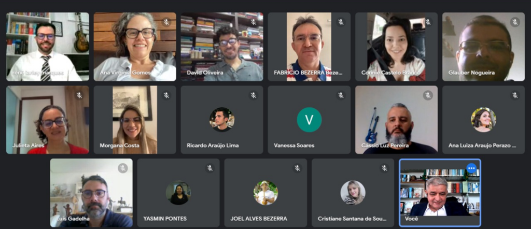Click muted mic icon on Julieta Aires tile
The image size is (531, 229).
click(79, 95)
